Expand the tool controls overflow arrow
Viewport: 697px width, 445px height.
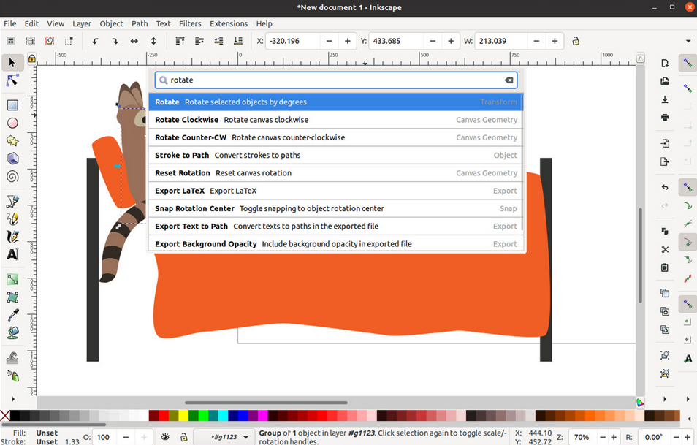click(688, 42)
